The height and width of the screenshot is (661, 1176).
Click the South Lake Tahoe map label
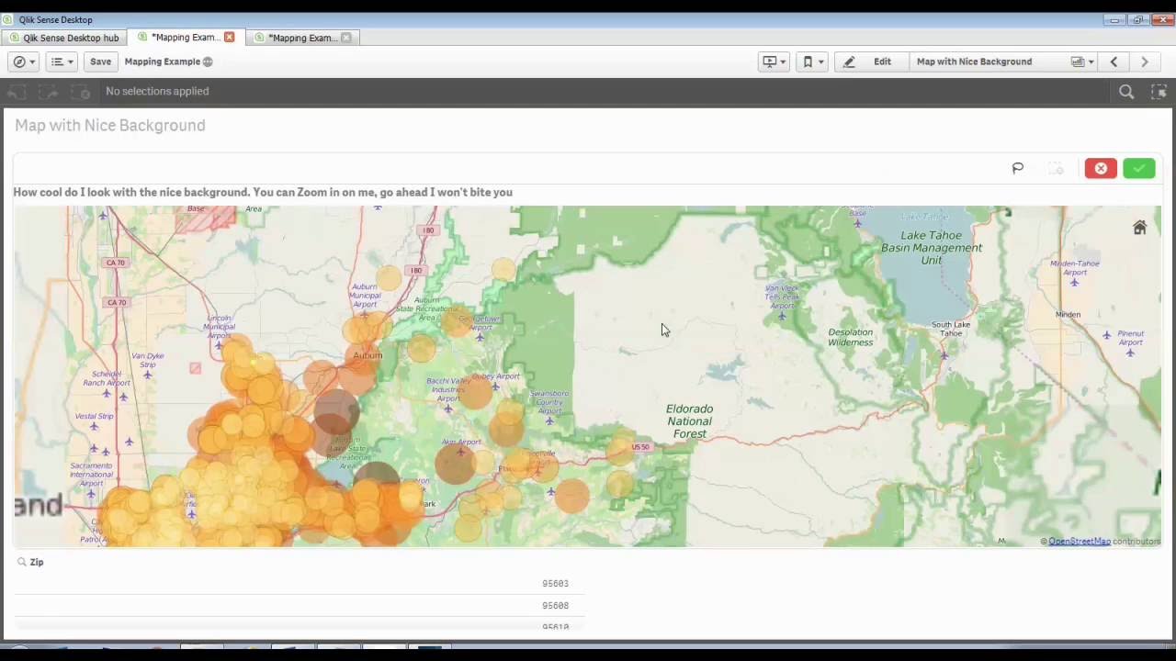[951, 329]
